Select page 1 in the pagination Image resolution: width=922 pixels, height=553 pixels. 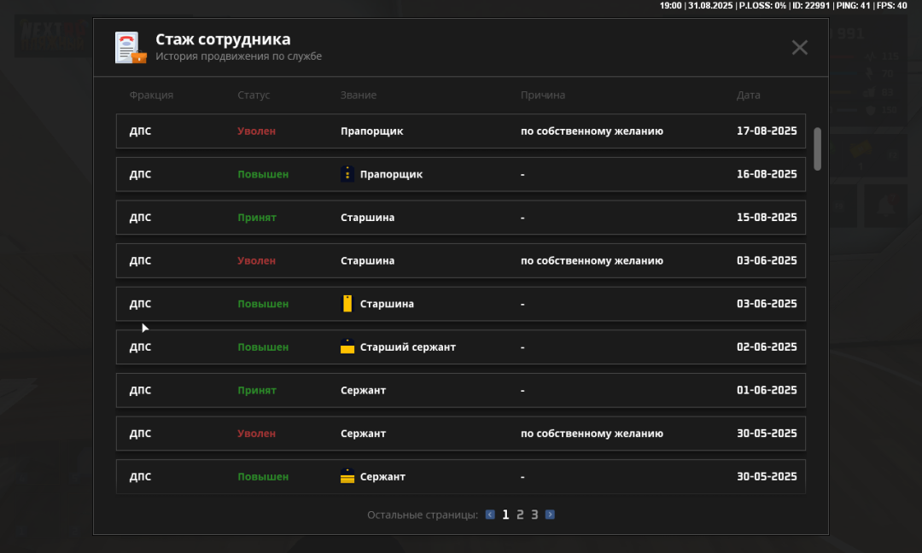tap(505, 515)
